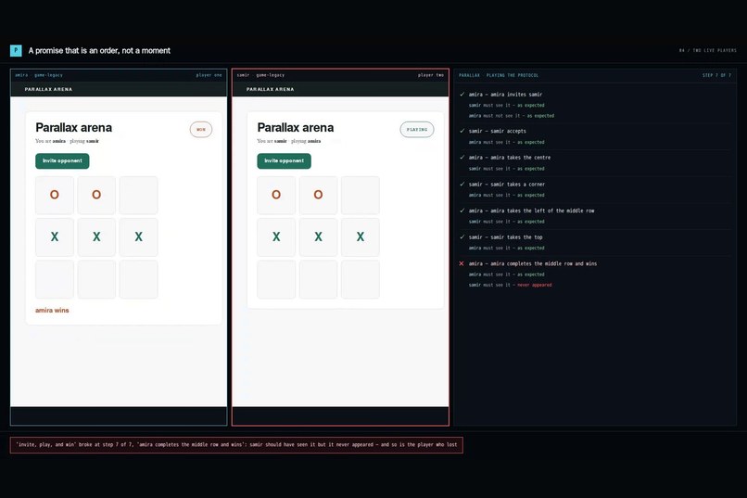
Task: Click top-middle O cell in samir's board
Action: (x=318, y=195)
